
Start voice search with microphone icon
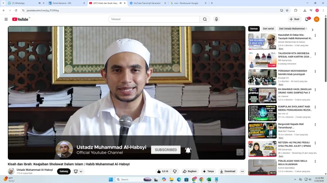(x=216, y=19)
